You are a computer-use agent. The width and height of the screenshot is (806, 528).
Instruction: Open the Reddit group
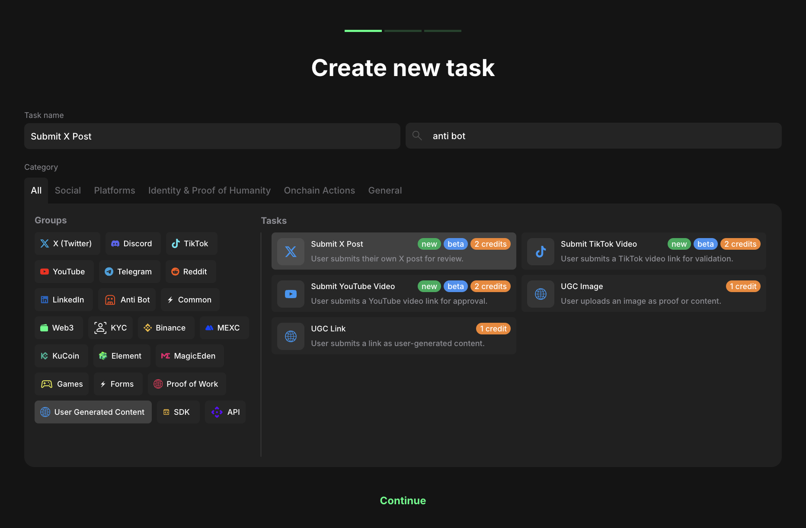(x=191, y=272)
